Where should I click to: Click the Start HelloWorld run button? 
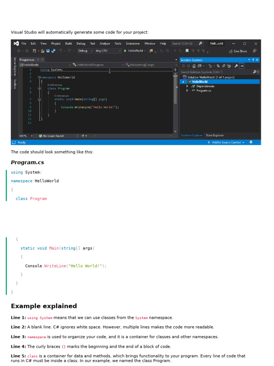click(133, 51)
